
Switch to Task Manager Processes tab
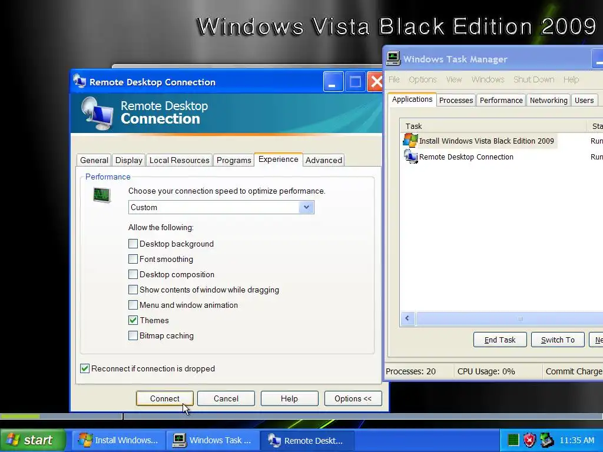[456, 100]
